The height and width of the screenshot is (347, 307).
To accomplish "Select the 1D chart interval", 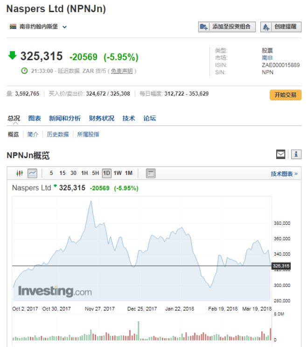I will pos(106,173).
